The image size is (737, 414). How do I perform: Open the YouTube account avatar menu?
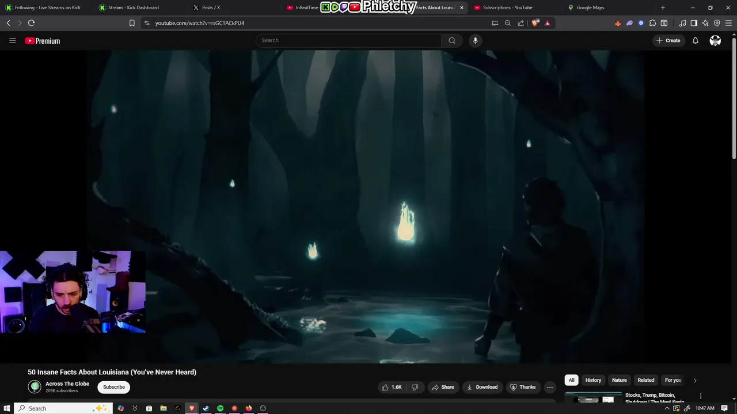(715, 40)
